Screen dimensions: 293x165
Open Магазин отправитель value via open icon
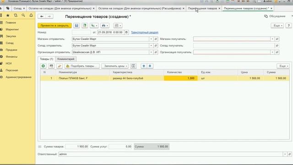(x=156, y=39)
